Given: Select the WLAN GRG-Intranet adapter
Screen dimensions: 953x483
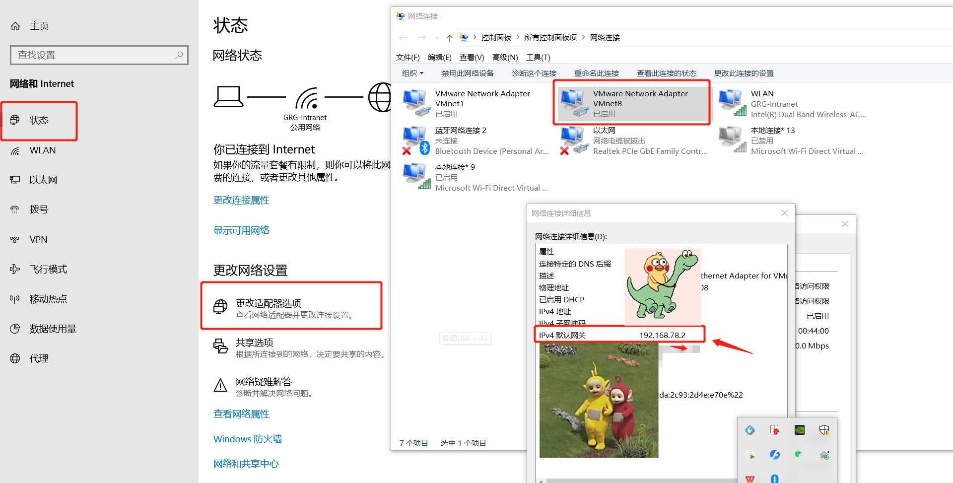Looking at the screenshot, I should [x=792, y=104].
